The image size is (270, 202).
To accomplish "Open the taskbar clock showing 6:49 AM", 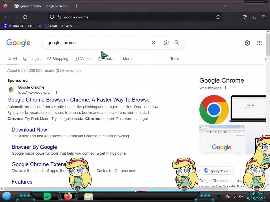I will [256, 196].
